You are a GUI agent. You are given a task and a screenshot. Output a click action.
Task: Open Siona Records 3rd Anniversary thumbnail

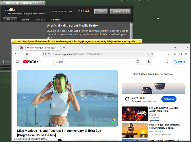135,130
